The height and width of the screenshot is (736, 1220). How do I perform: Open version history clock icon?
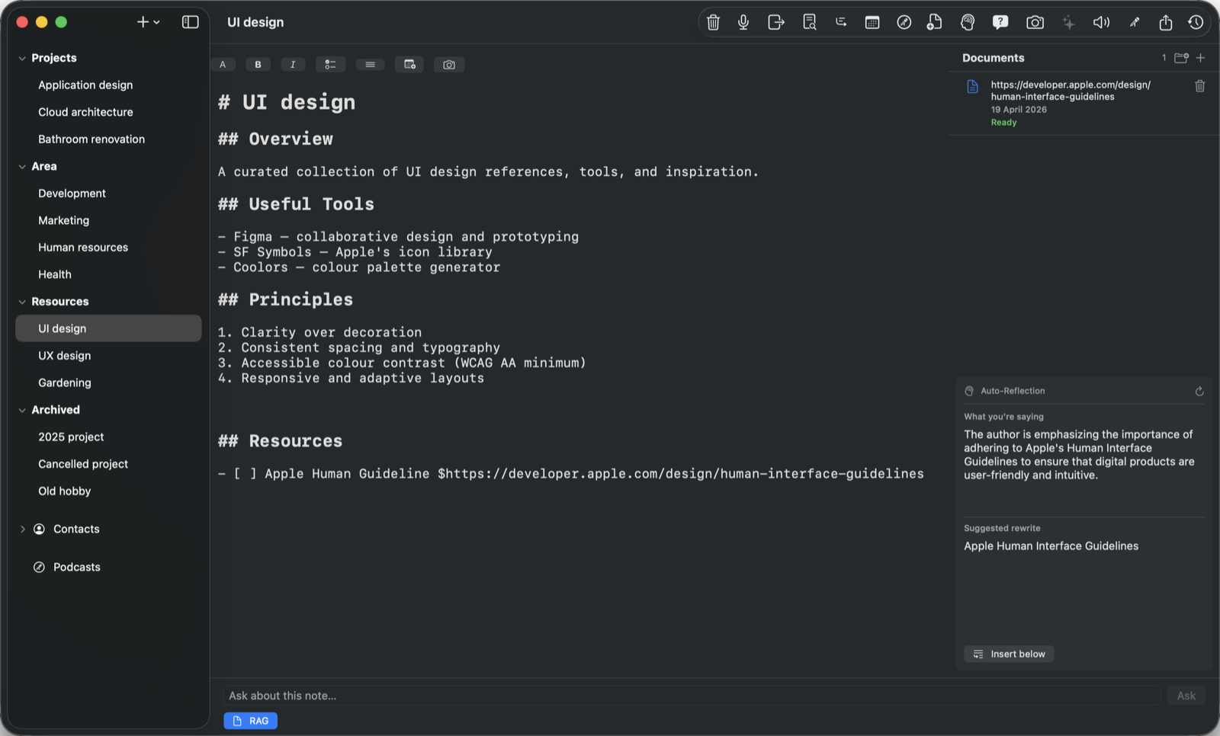(x=1196, y=22)
